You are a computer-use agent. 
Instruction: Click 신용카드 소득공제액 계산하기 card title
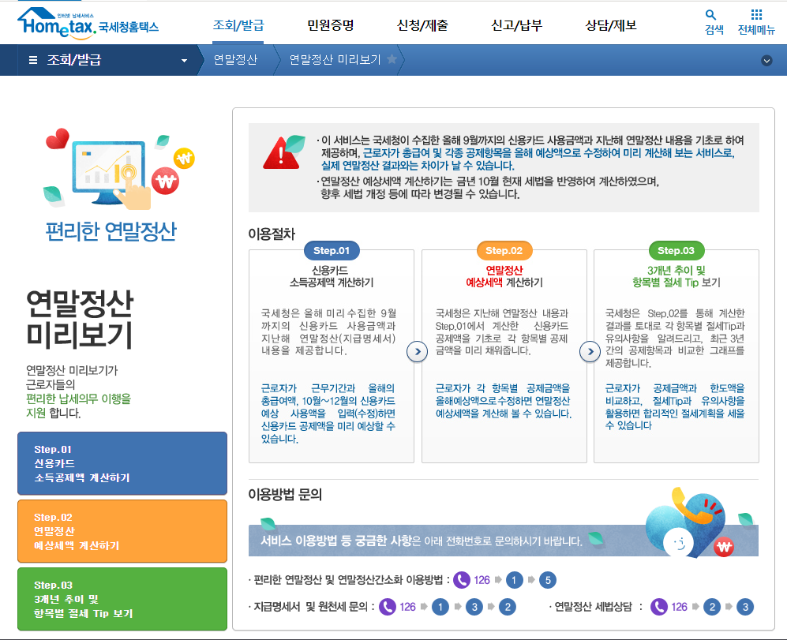tap(332, 276)
